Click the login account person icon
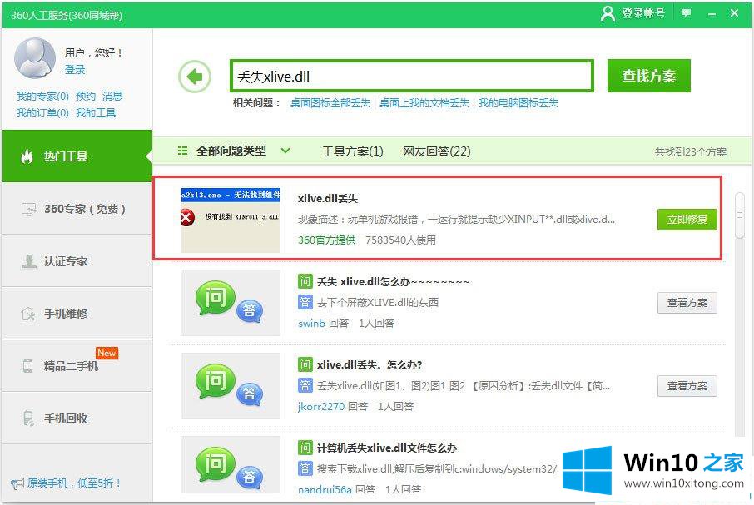The height and width of the screenshot is (505, 754). 608,13
